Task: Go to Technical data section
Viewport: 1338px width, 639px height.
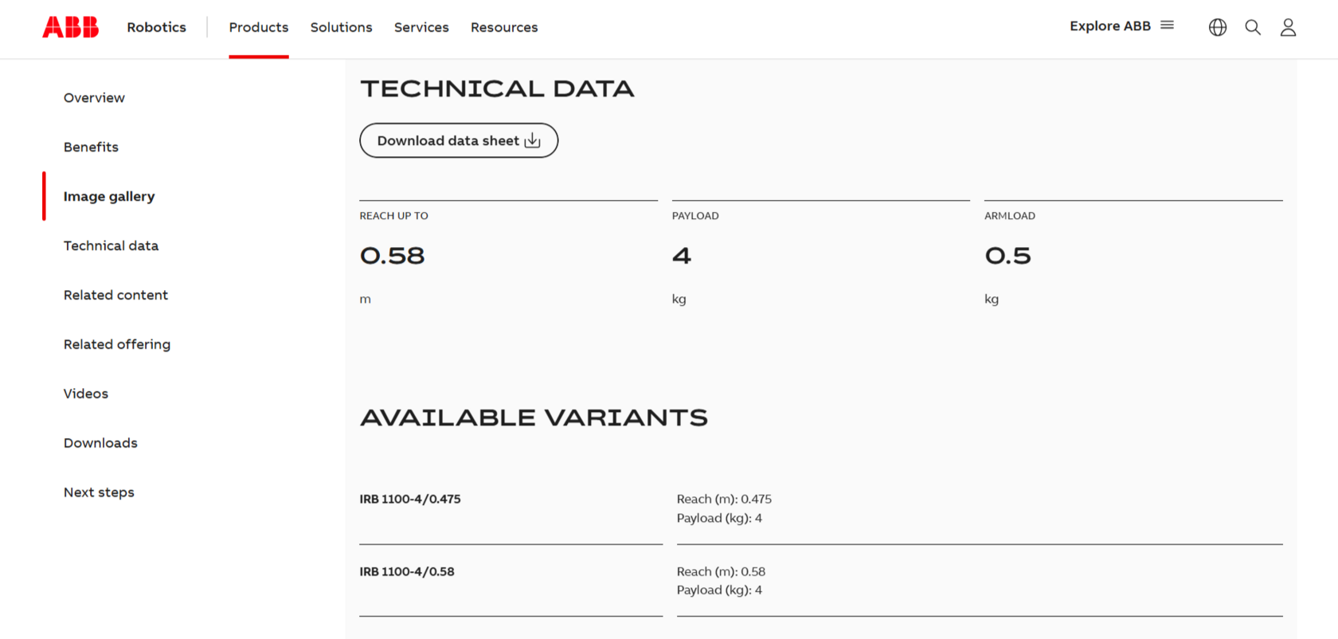Action: coord(111,246)
